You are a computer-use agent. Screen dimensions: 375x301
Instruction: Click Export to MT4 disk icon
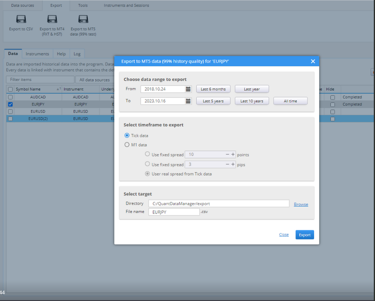click(52, 19)
